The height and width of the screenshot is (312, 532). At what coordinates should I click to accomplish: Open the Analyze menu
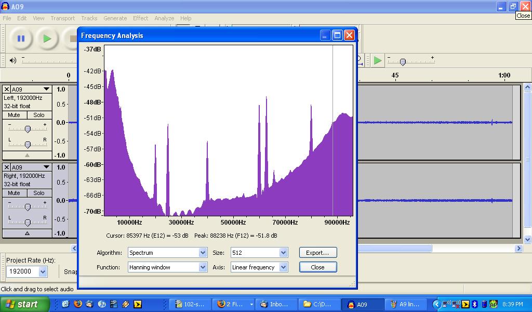click(x=164, y=18)
